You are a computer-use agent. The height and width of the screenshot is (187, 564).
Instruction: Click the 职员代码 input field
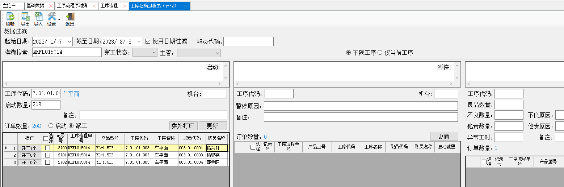point(248,41)
